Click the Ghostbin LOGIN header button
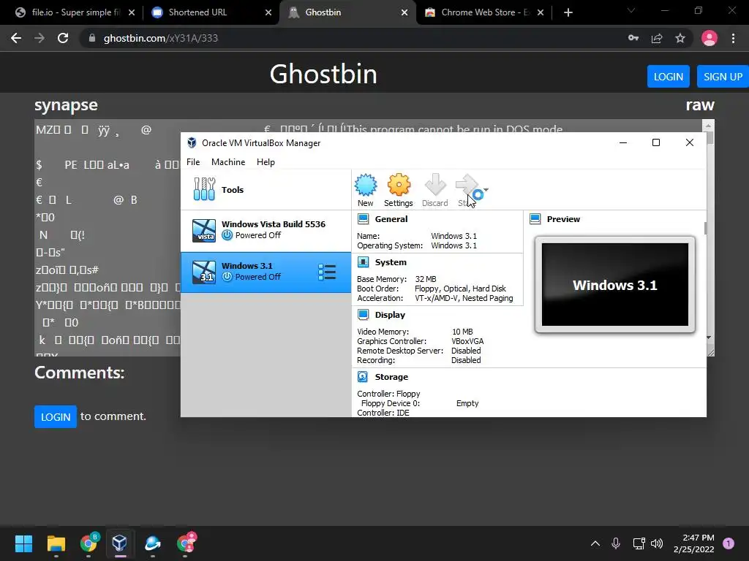 (669, 76)
